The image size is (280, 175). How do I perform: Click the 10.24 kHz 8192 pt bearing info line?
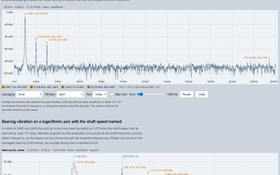(63, 150)
